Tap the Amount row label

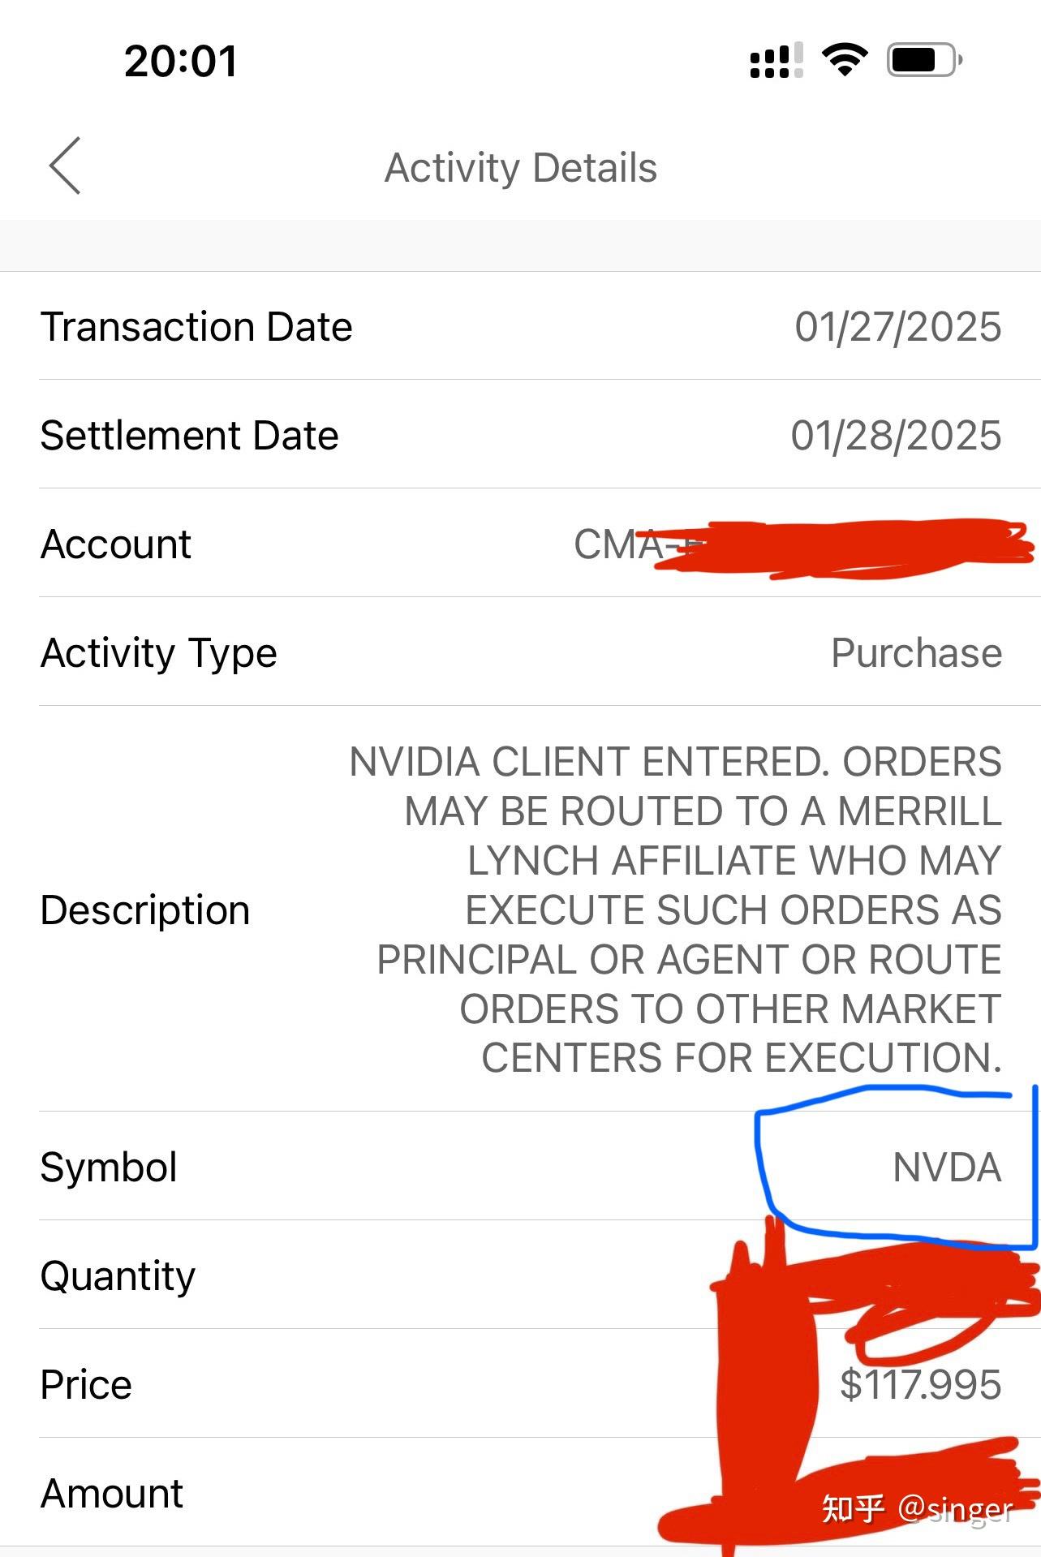pos(112,1494)
